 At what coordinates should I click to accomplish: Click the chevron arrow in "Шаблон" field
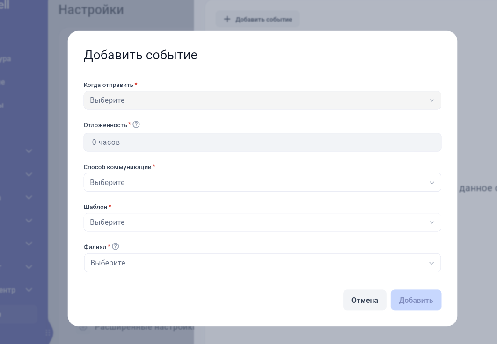coord(431,222)
